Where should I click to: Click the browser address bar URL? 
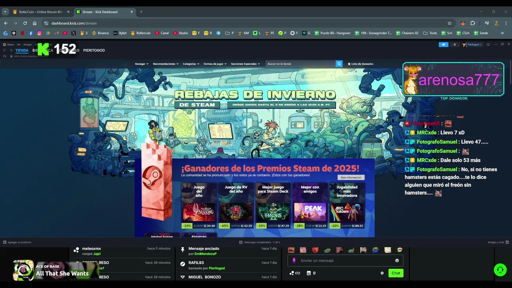(x=74, y=23)
